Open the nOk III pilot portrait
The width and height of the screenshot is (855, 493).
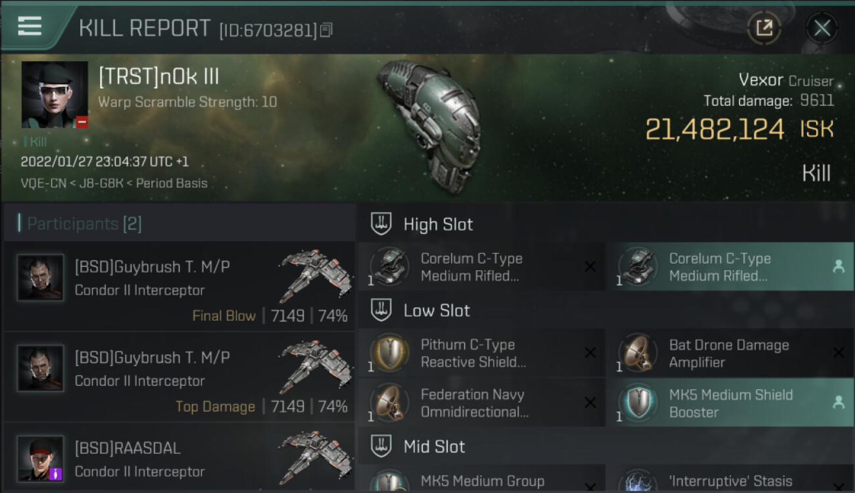pos(55,95)
